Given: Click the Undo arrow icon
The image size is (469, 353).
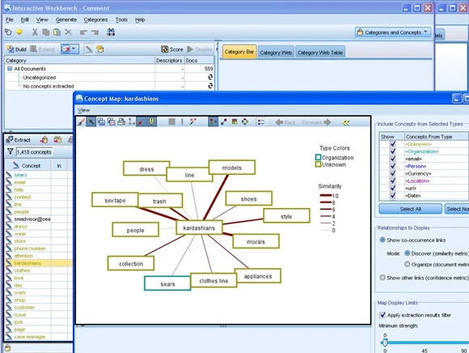Looking at the screenshot, I should [83, 32].
